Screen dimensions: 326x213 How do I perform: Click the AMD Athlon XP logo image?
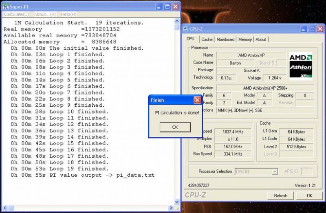coord(301,66)
